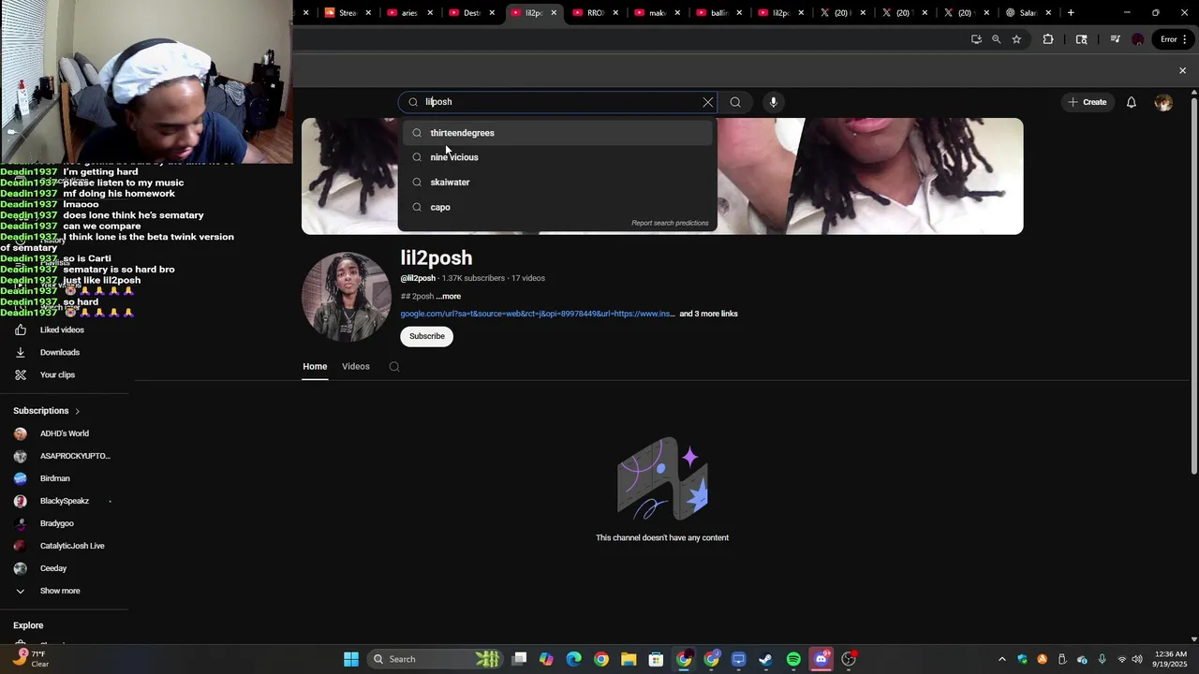
Task: Click the lil2posh channel avatar
Action: 346,298
